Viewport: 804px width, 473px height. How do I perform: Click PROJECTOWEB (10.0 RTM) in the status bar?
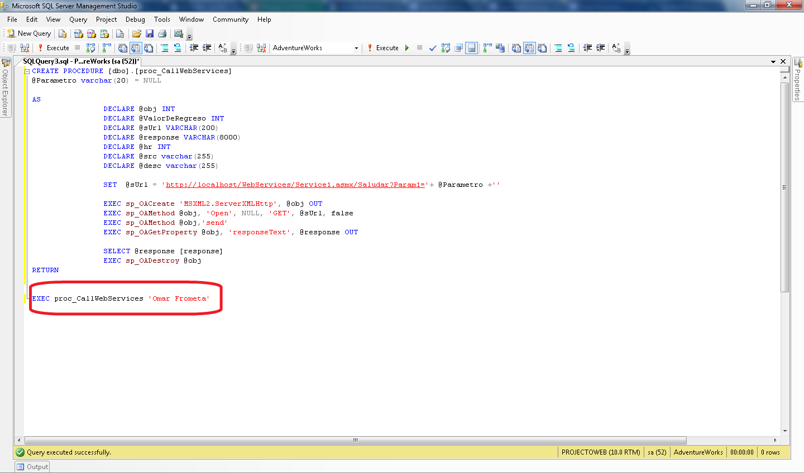(601, 452)
